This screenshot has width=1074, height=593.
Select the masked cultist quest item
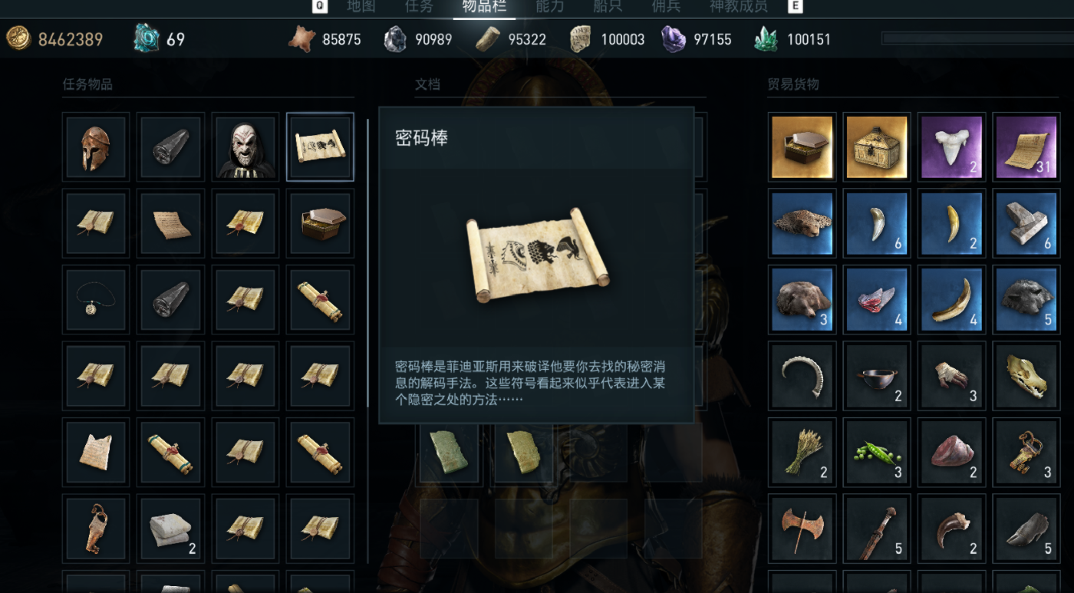coord(245,147)
